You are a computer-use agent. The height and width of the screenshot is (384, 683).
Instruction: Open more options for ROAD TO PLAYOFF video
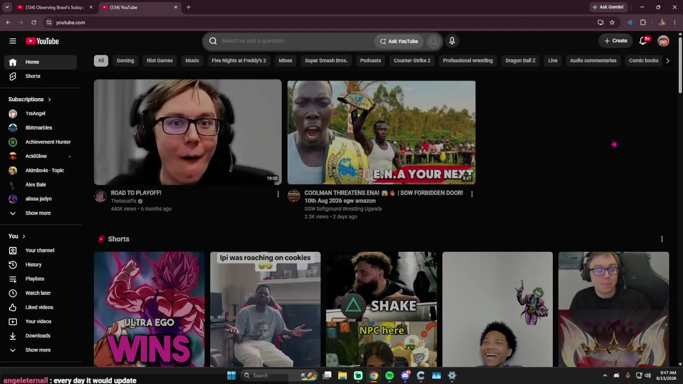tap(278, 194)
